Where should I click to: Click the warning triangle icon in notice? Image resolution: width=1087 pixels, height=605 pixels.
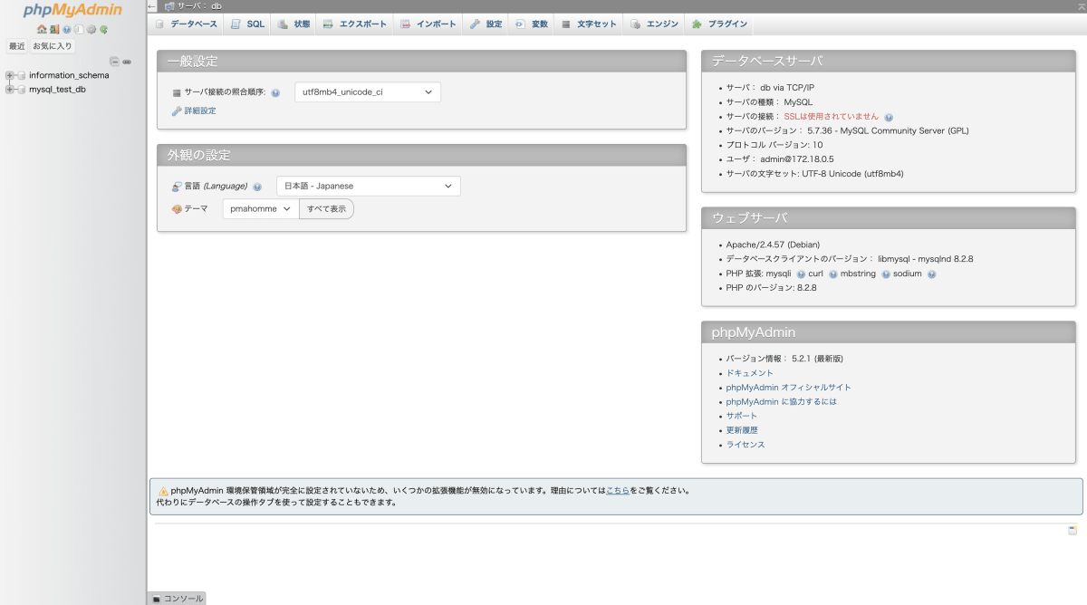pyautogui.click(x=164, y=491)
